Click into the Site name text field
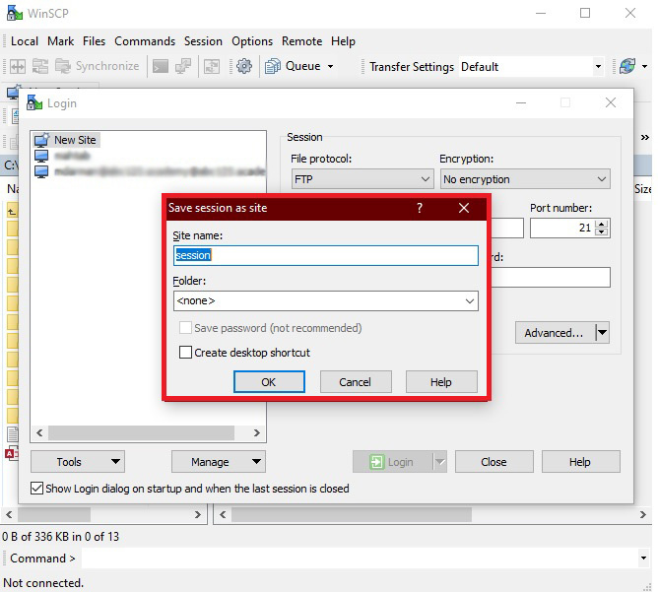Screen dimensions: 658x592 (325, 255)
